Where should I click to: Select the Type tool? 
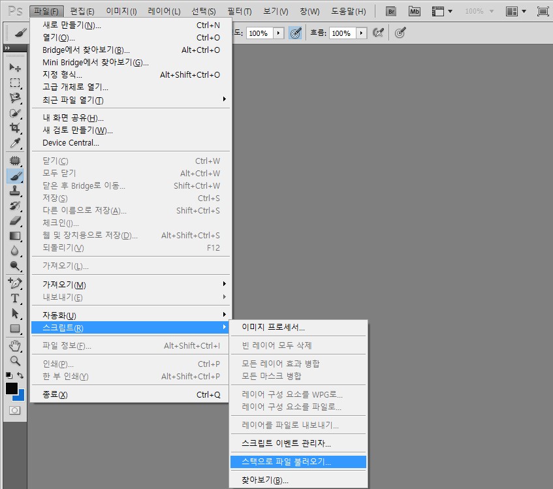pos(15,298)
